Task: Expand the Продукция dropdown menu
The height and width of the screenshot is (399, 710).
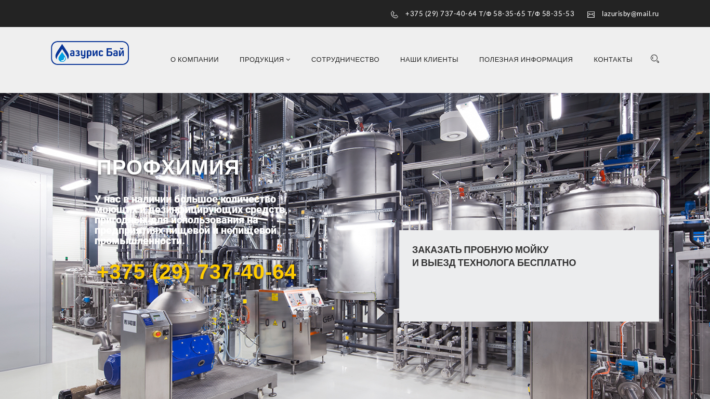Action: 265,60
